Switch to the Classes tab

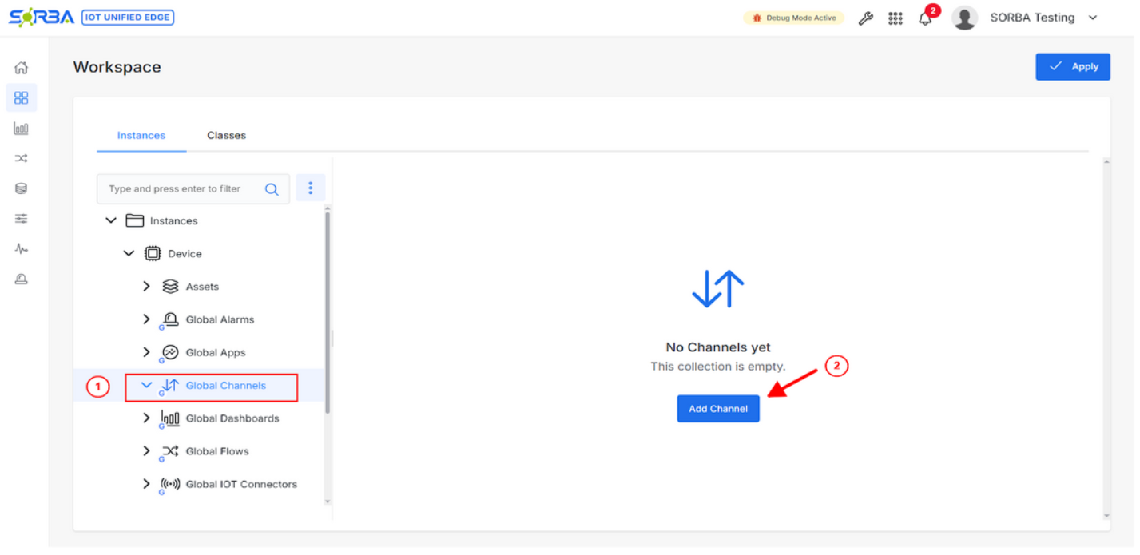click(226, 136)
